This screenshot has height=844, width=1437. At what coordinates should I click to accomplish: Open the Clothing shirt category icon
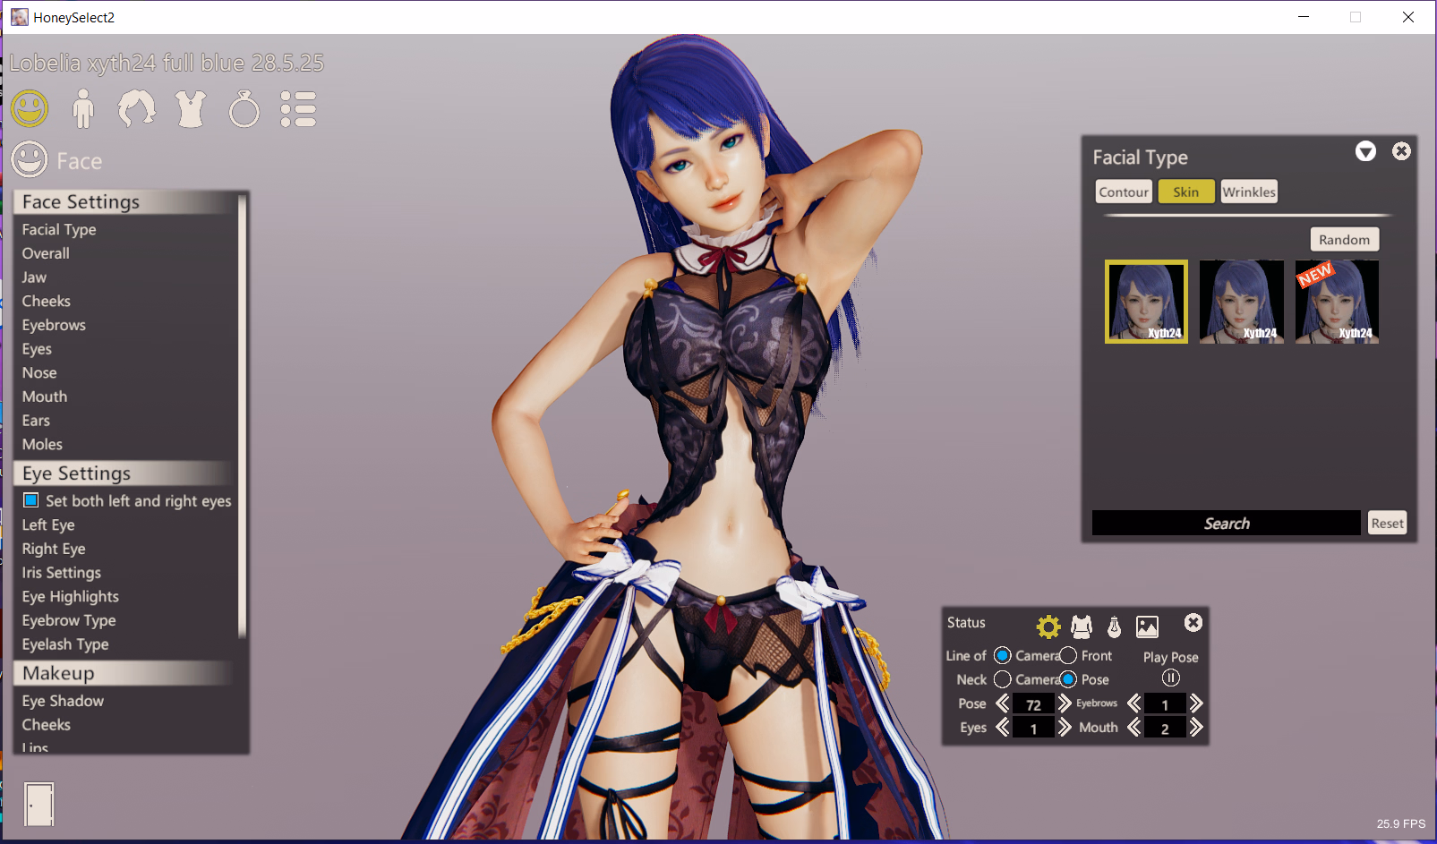[191, 109]
